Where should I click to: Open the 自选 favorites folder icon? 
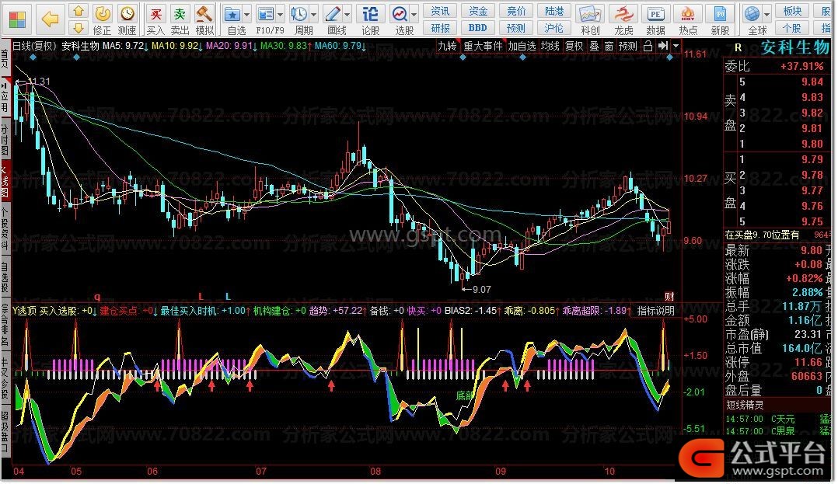coord(232,14)
